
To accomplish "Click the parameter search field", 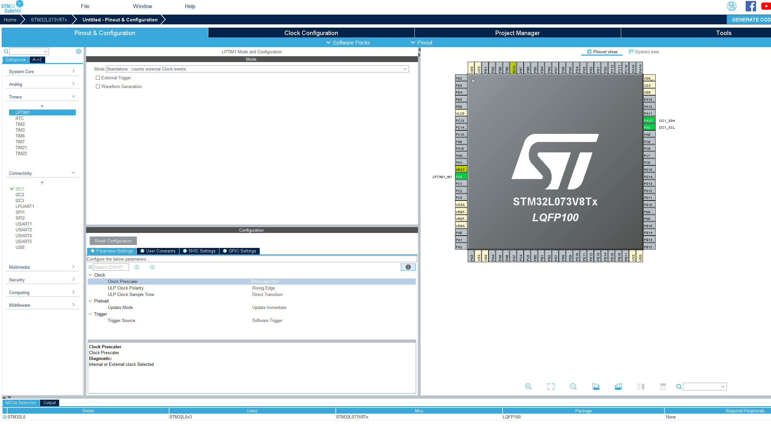I will pyautogui.click(x=111, y=267).
